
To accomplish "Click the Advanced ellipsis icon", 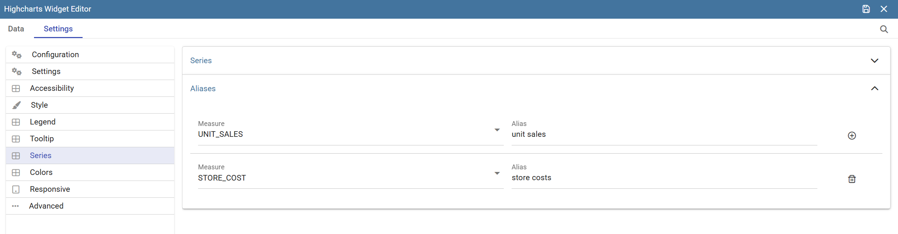I will 15,206.
